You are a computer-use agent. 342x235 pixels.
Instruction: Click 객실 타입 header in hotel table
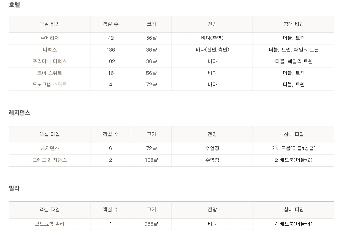pyautogui.click(x=49, y=24)
